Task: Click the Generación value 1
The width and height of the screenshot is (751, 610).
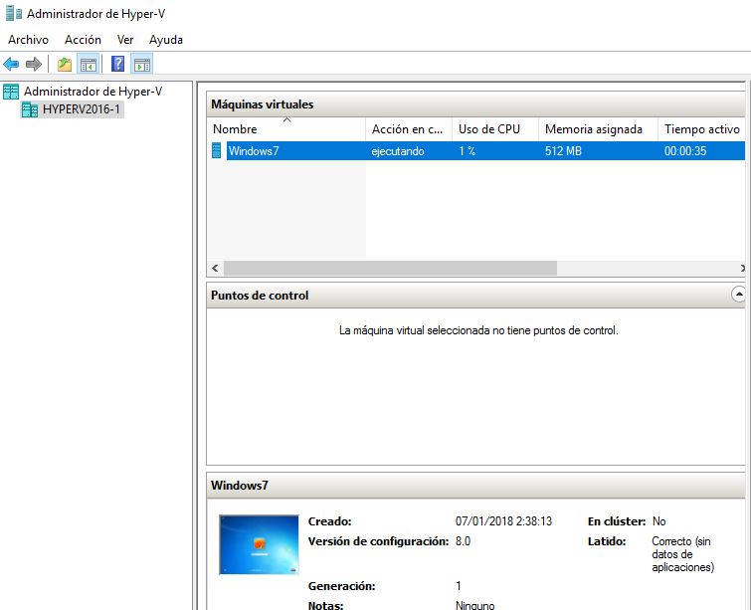Action: (459, 586)
